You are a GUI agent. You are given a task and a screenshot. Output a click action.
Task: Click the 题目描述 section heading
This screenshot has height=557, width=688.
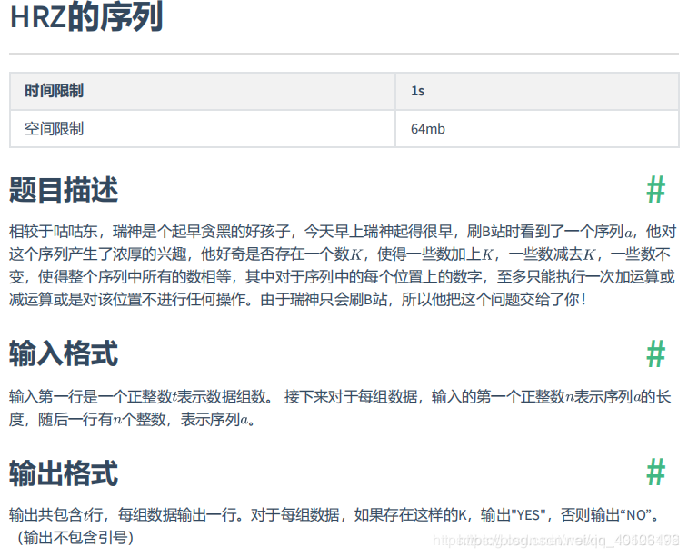pos(64,190)
